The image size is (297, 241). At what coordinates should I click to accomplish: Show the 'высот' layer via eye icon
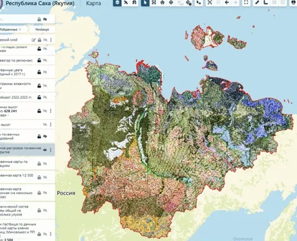(x=45, y=124)
